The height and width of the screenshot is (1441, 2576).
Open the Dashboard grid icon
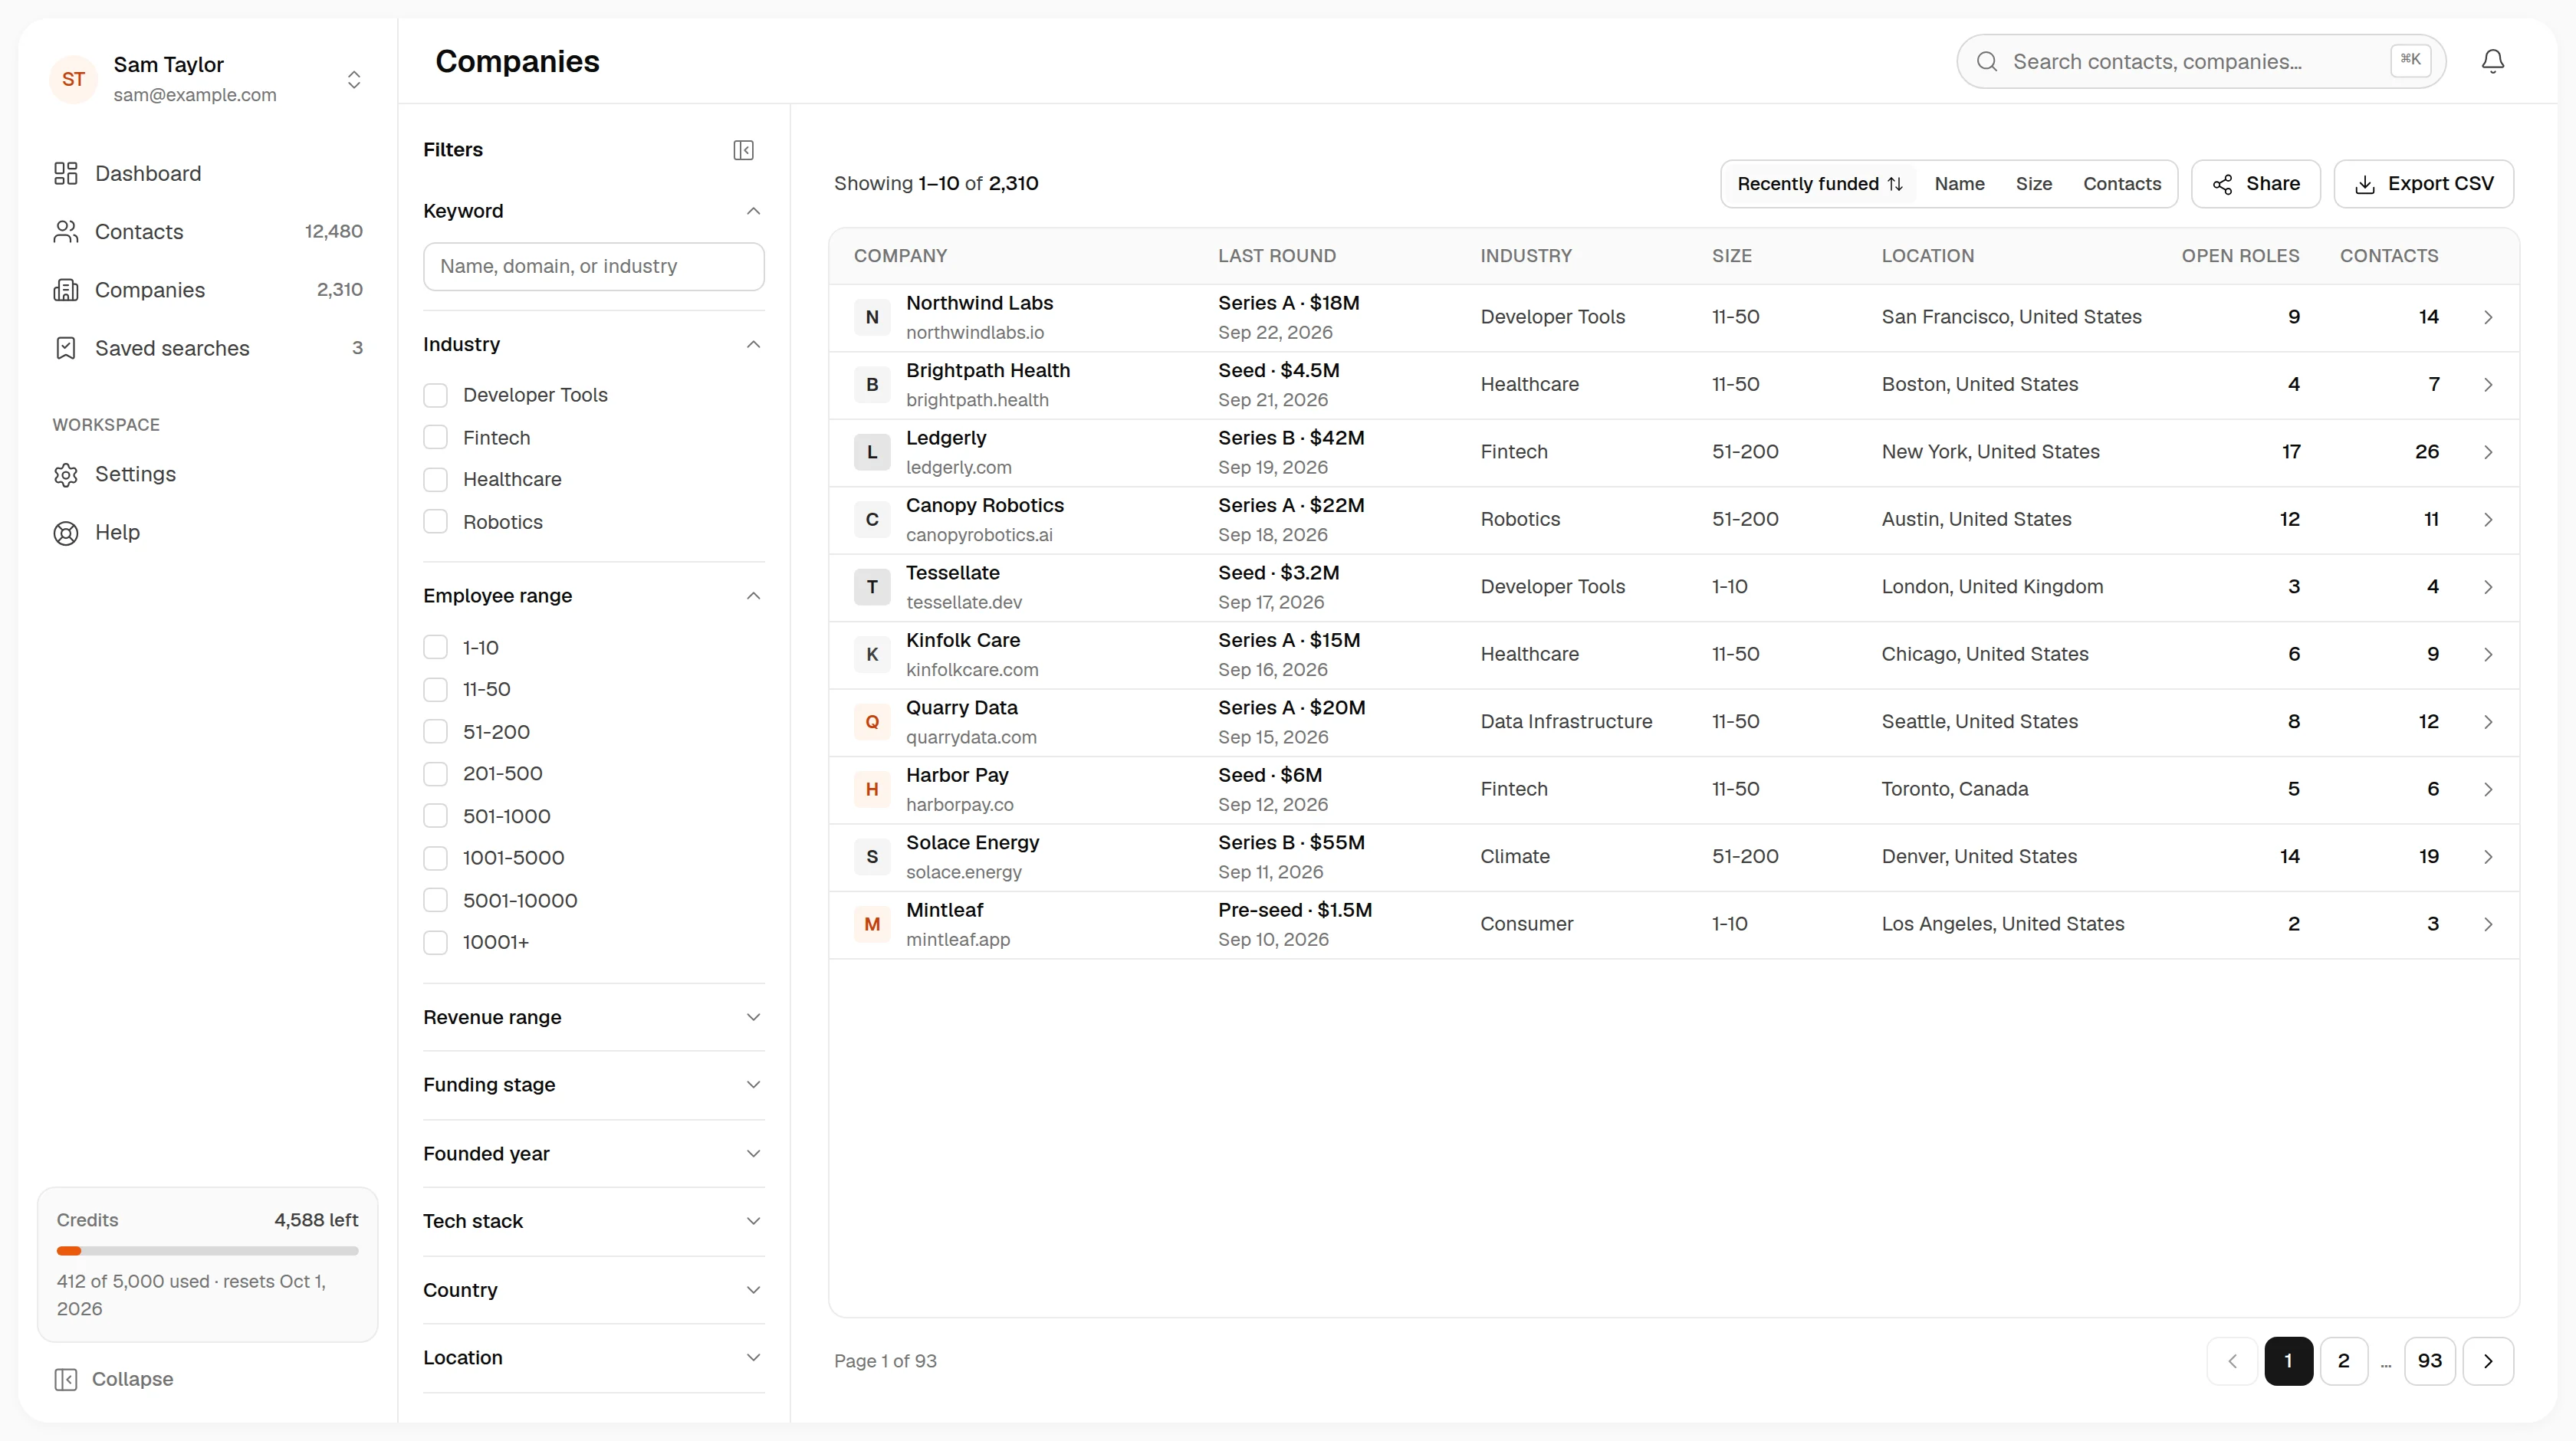(66, 174)
